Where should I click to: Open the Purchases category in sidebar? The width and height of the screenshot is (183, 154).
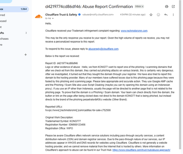coord(4,39)
